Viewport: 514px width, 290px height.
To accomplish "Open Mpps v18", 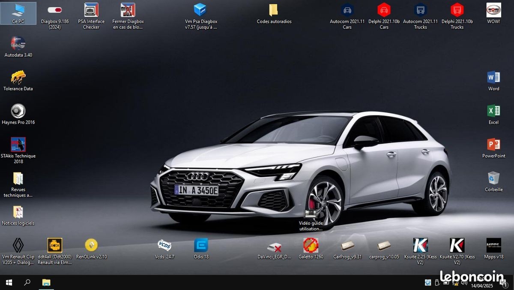I will pos(493,245).
